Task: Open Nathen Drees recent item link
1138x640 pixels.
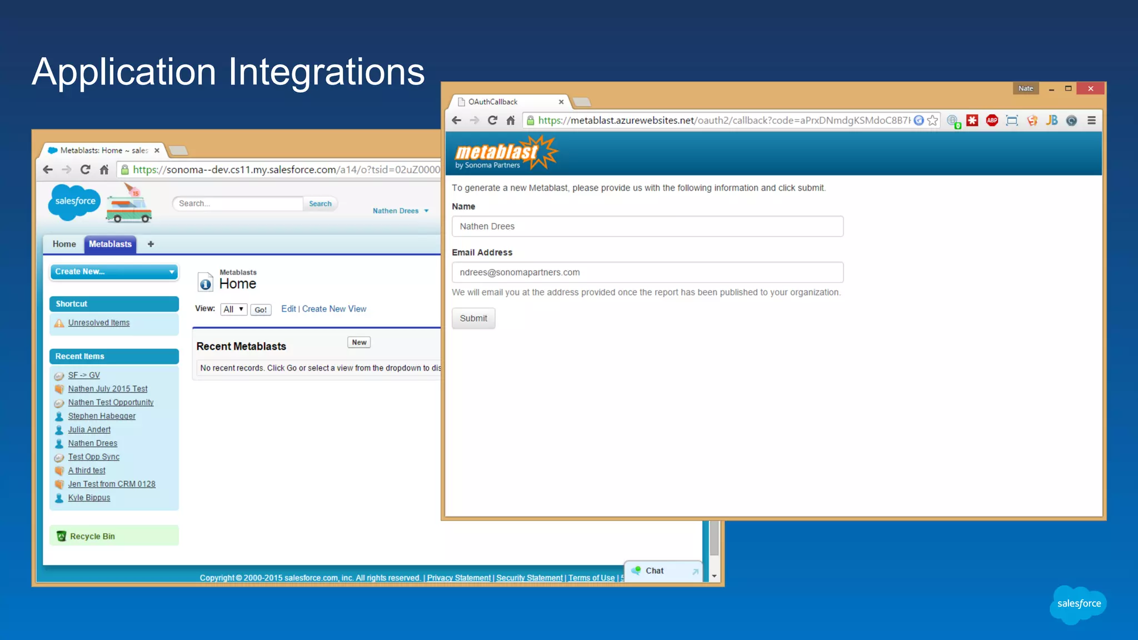Action: click(93, 443)
